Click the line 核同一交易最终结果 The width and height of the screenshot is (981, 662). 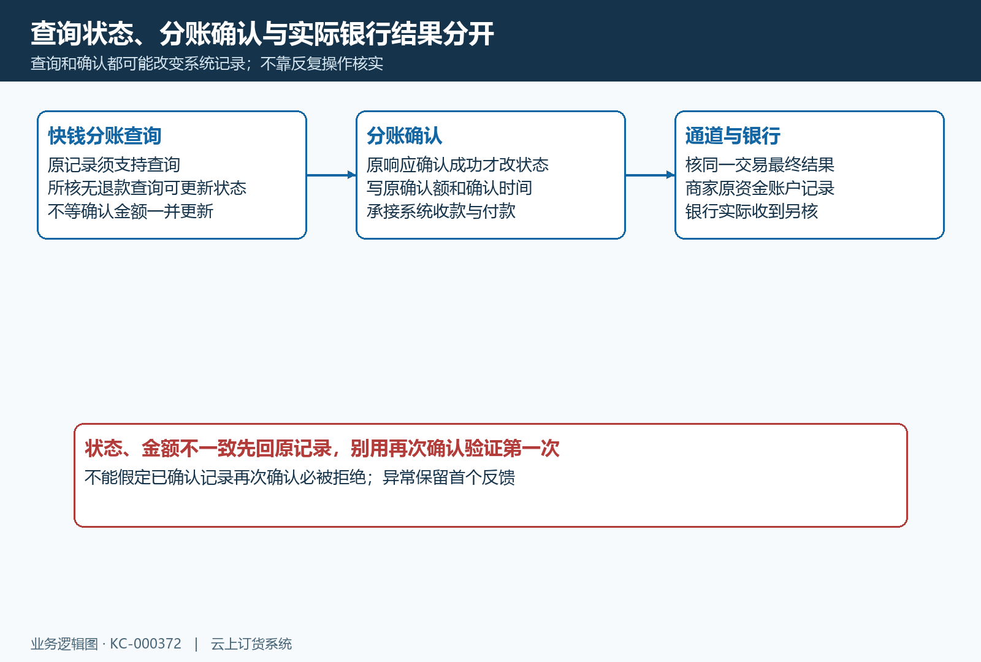click(x=760, y=165)
